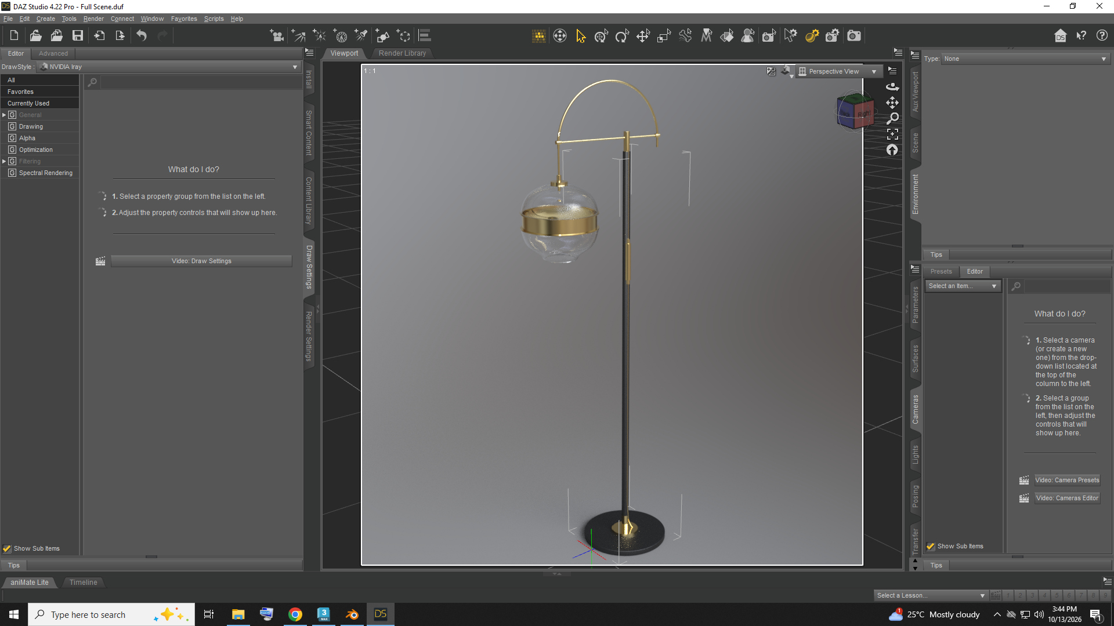Open the DrawStyle NVIDIA Iray dropdown
Image resolution: width=1114 pixels, height=626 pixels.
pos(169,67)
